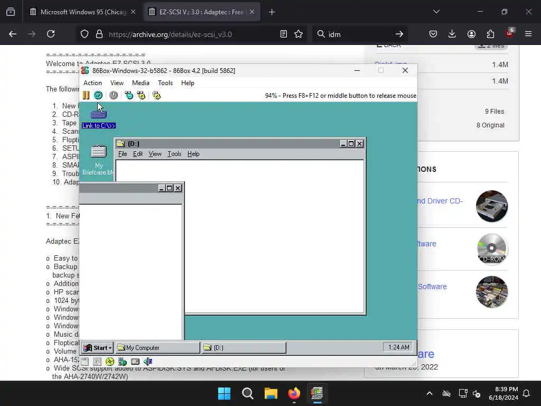541x406 pixels.
Task: Open Firefox Downloads panel
Action: point(452,34)
